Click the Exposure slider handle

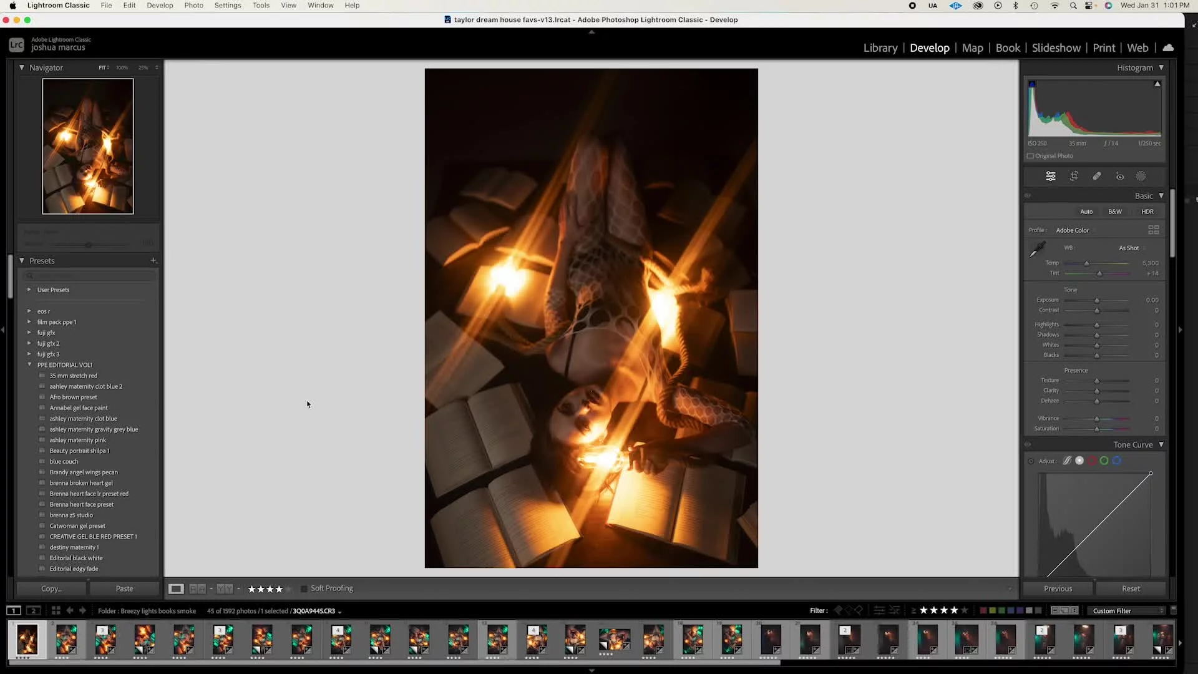(1097, 300)
